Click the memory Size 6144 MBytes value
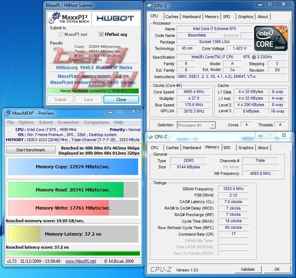This screenshot has width=296, height=278. [x=188, y=167]
